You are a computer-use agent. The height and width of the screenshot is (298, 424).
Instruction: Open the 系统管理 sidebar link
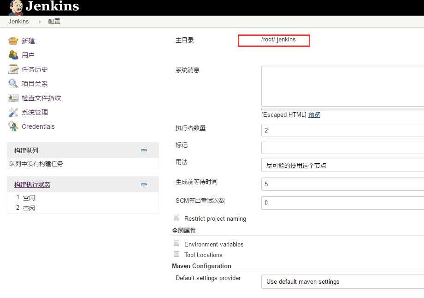tap(35, 113)
